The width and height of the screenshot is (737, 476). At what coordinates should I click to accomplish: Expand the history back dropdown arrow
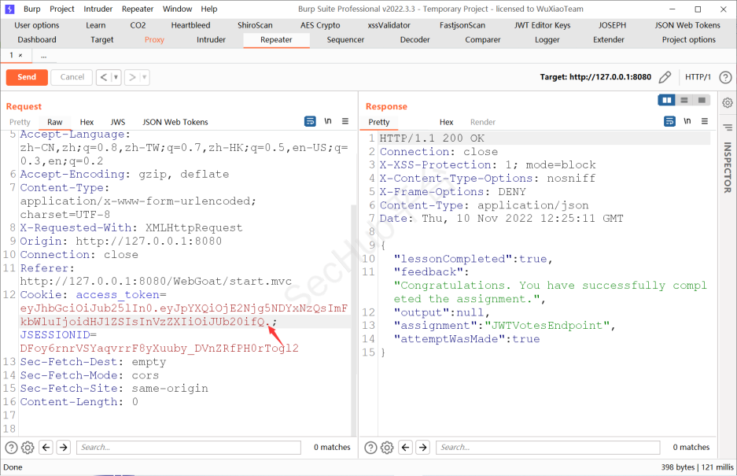(116, 77)
